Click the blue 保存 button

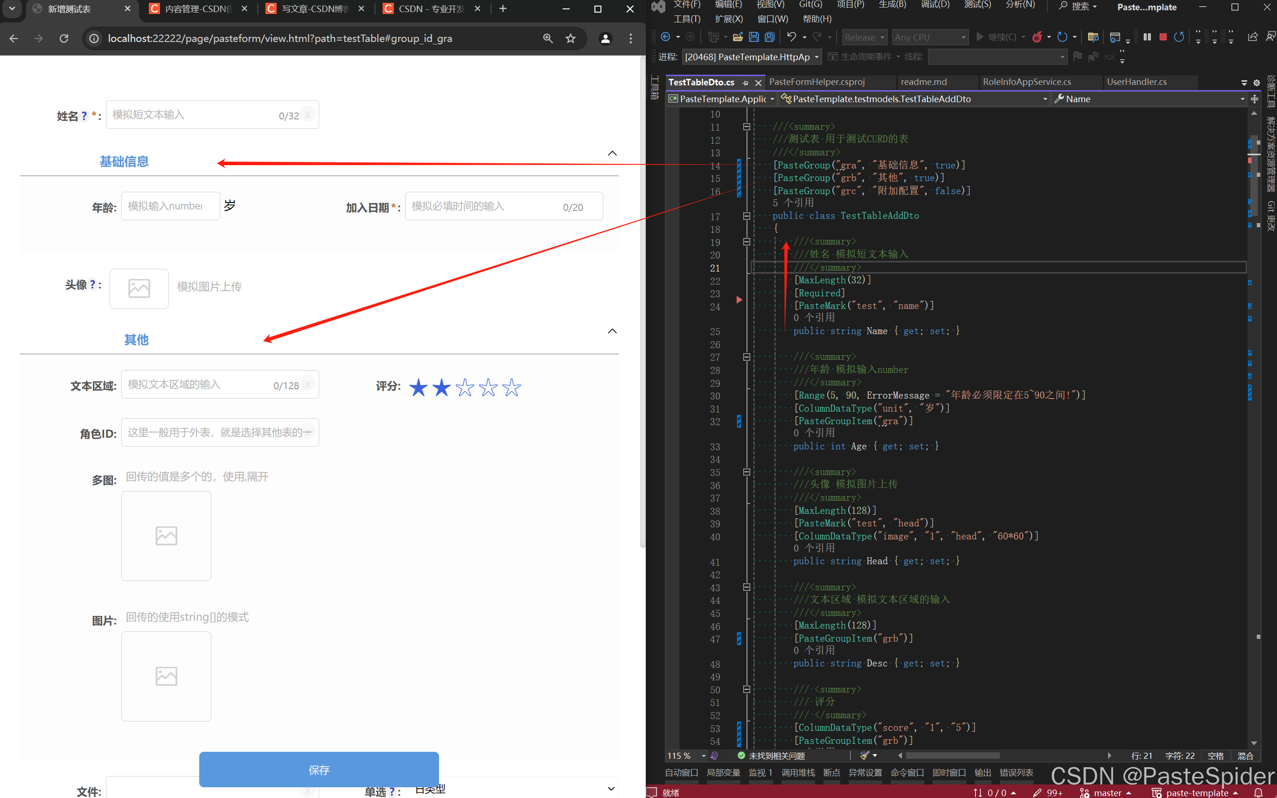[319, 769]
